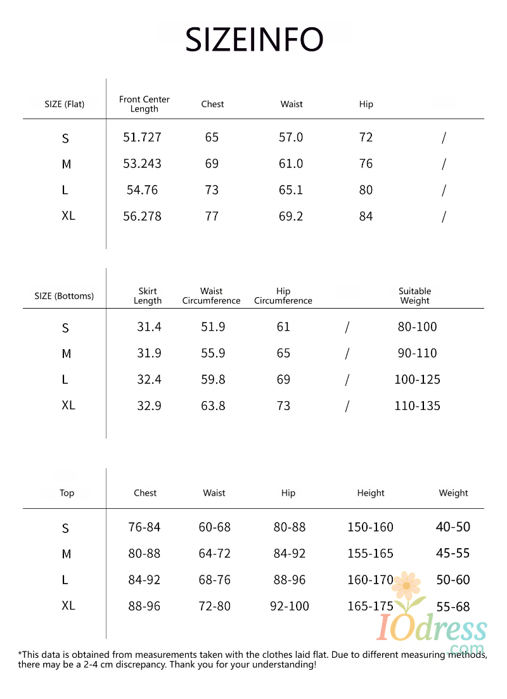The width and height of the screenshot is (507, 699).
Task: Click the Hip Circumference column header
Action: [x=283, y=296]
